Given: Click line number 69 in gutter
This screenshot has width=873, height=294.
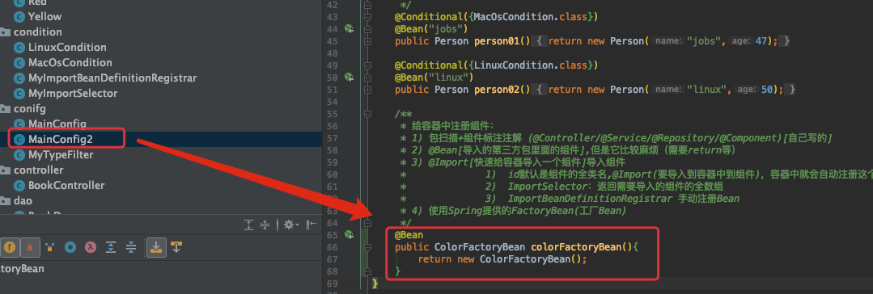Looking at the screenshot, I should [332, 283].
